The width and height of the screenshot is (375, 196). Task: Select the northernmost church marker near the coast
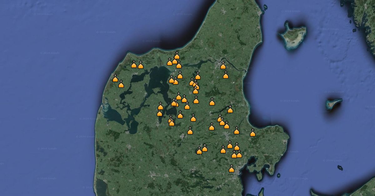click(177, 55)
